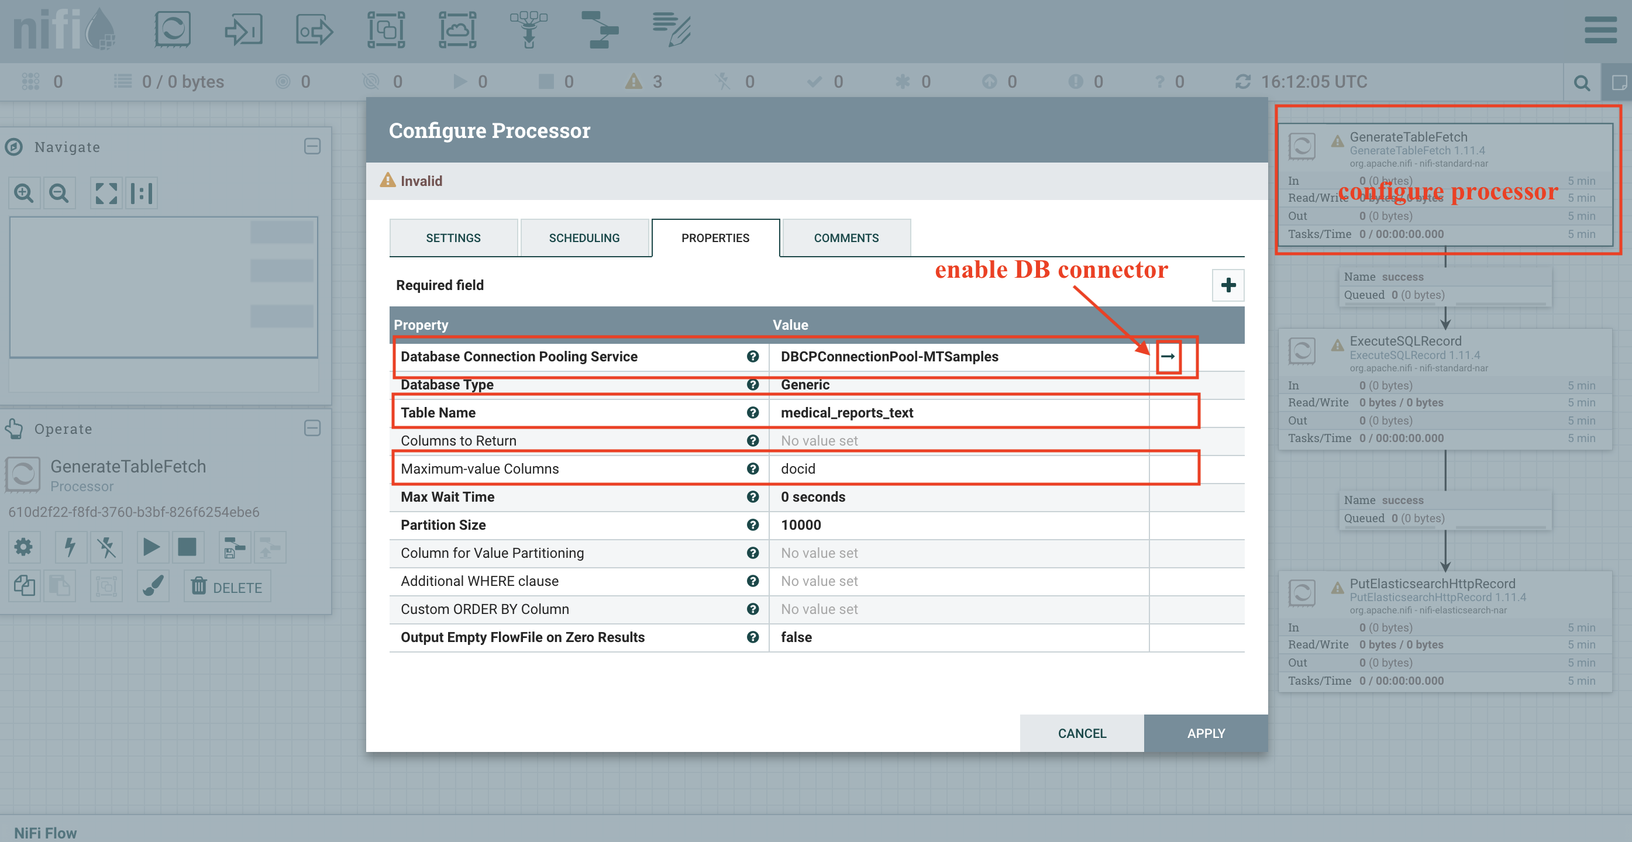
Task: Switch to the SETTINGS tab
Action: 453,238
